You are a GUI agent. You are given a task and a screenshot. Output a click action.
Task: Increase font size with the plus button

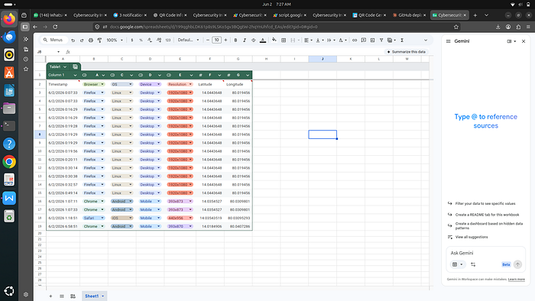point(225,40)
